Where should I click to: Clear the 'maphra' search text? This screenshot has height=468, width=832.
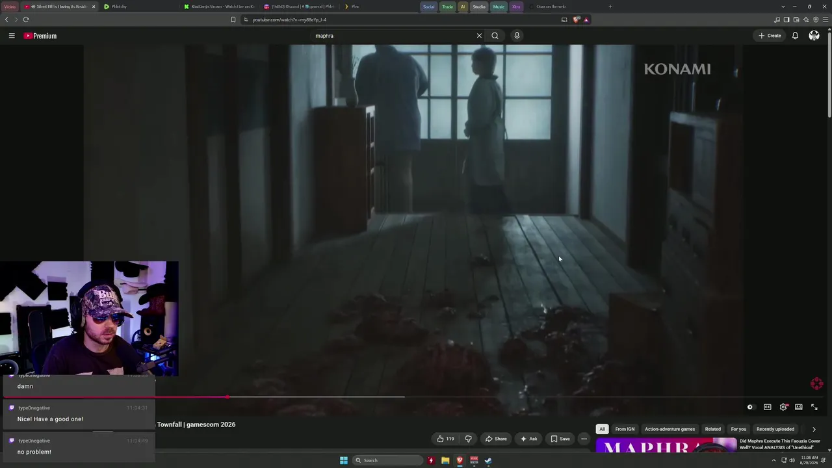click(x=479, y=36)
